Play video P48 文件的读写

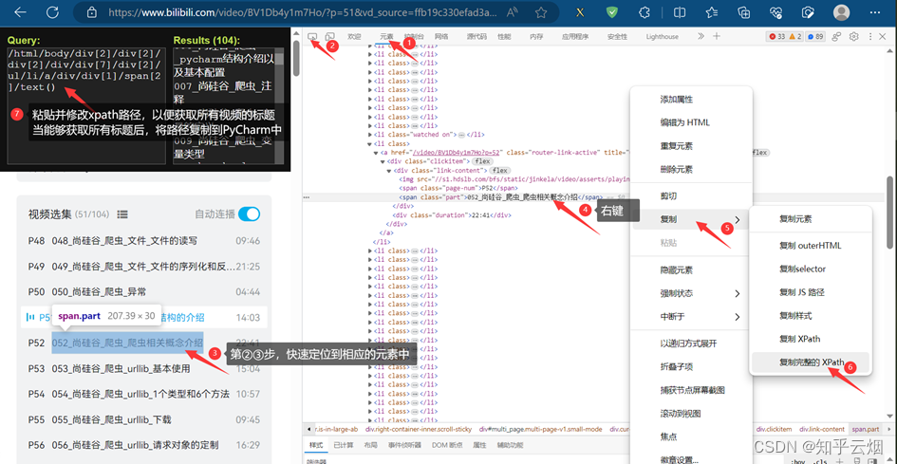pos(144,241)
